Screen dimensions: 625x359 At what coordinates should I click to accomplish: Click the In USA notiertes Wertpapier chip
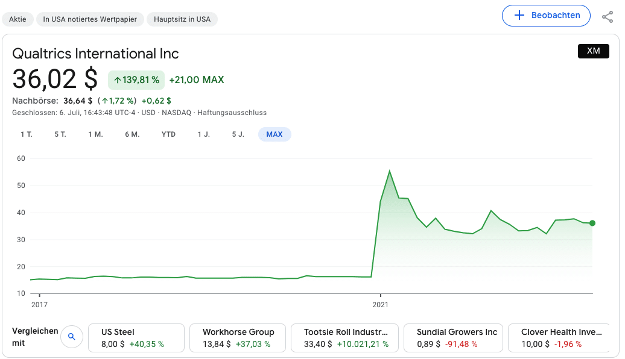tap(90, 19)
